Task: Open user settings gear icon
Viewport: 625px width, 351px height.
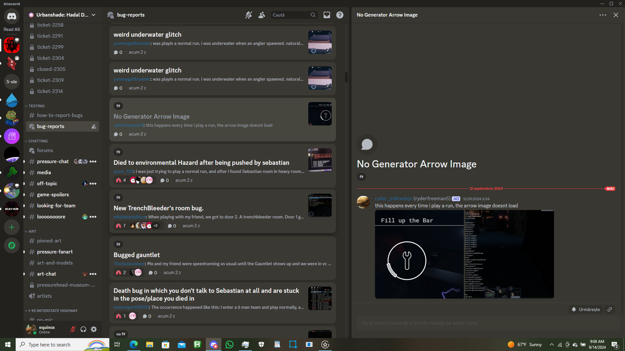Action: 94,329
